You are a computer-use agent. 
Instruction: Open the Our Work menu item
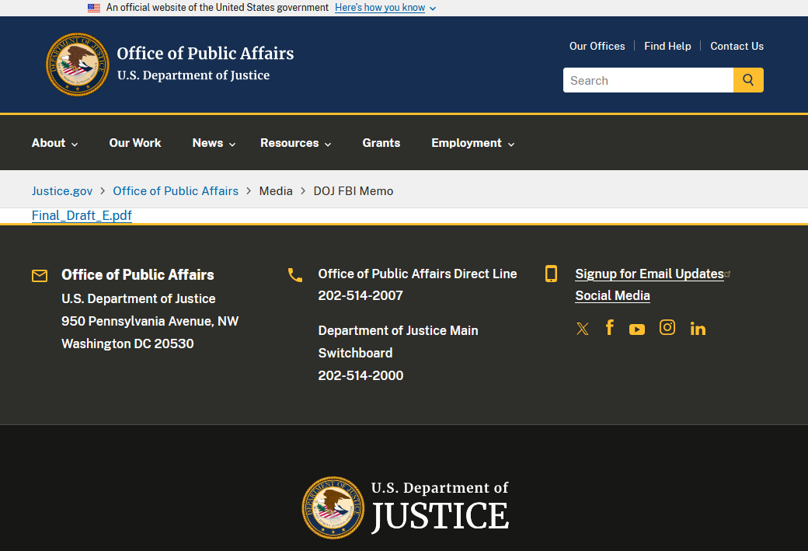135,143
